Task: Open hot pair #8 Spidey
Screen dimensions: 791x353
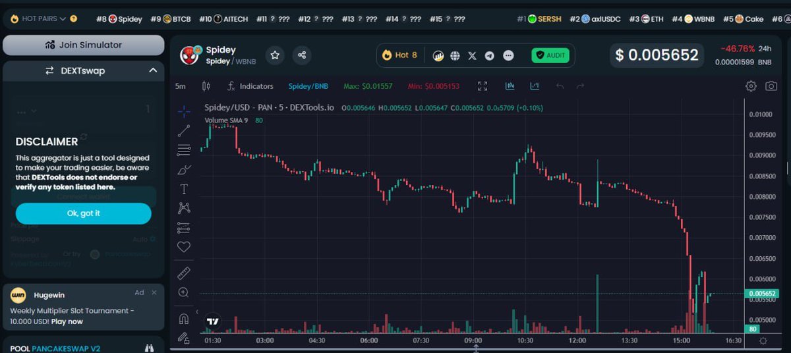Action: (x=119, y=18)
